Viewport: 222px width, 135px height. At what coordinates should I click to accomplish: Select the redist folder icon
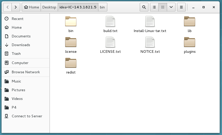pyautogui.click(x=71, y=63)
